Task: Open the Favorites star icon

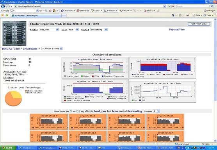Action: 2,15
